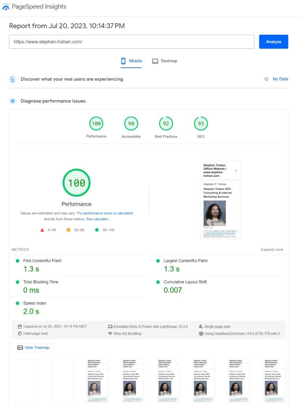The width and height of the screenshot is (301, 405).
Task: Click the Report from Jul 20, 2023 heading
Action: click(x=67, y=26)
